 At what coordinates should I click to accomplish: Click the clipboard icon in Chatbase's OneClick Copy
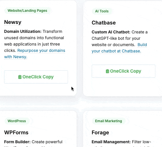pos(107,71)
